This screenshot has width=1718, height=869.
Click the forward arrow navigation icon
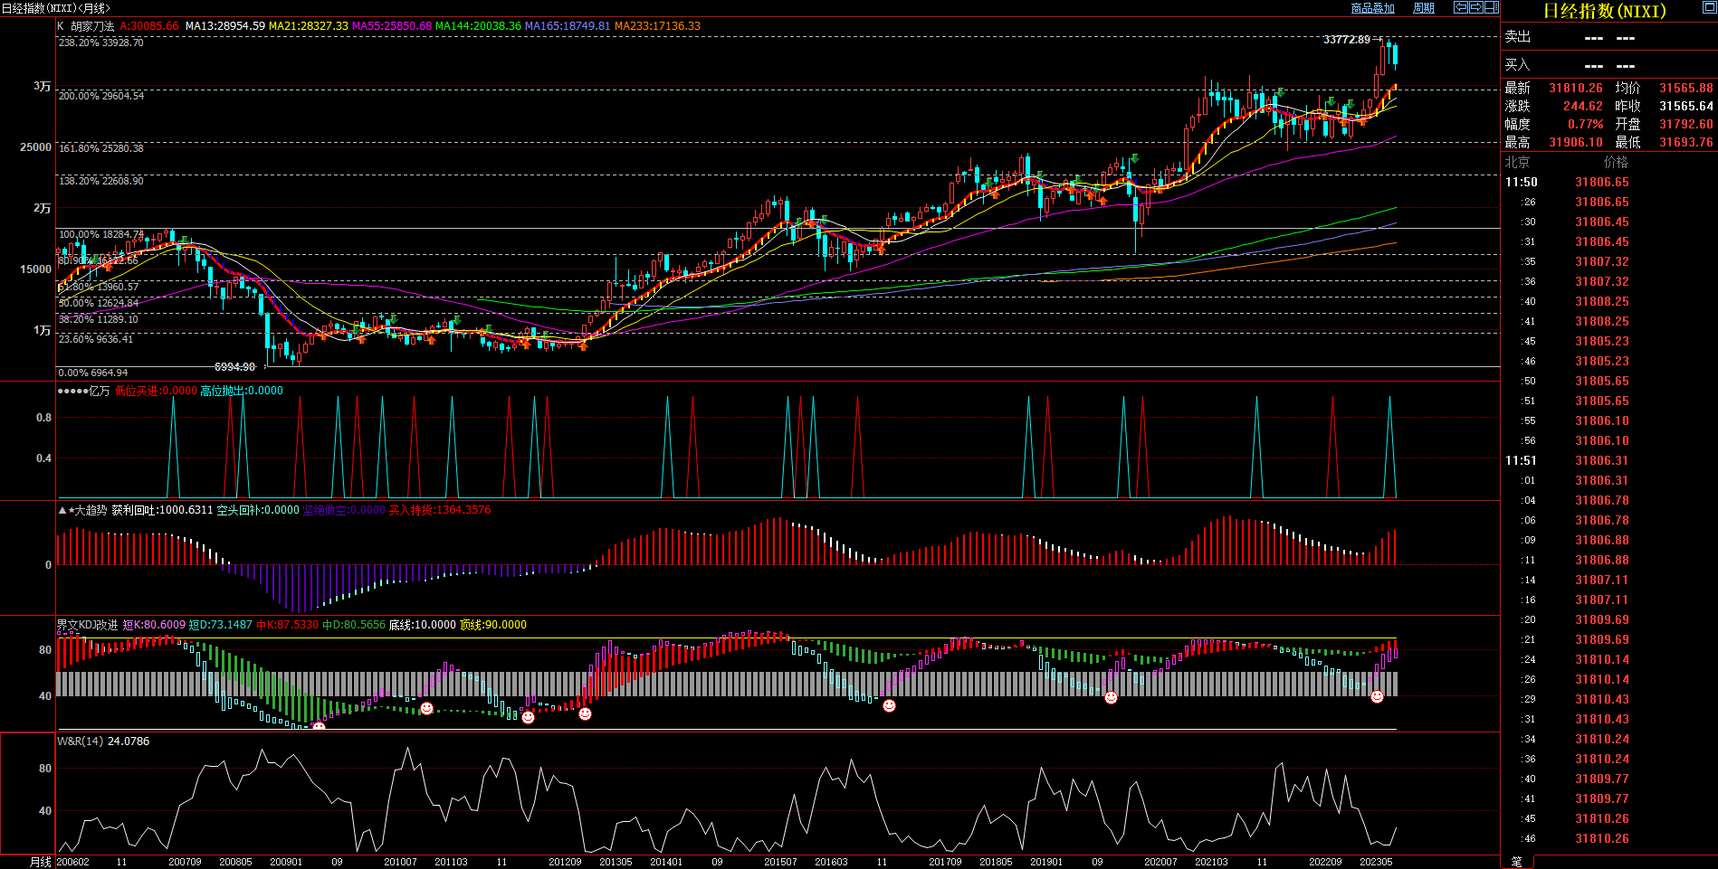click(1475, 7)
